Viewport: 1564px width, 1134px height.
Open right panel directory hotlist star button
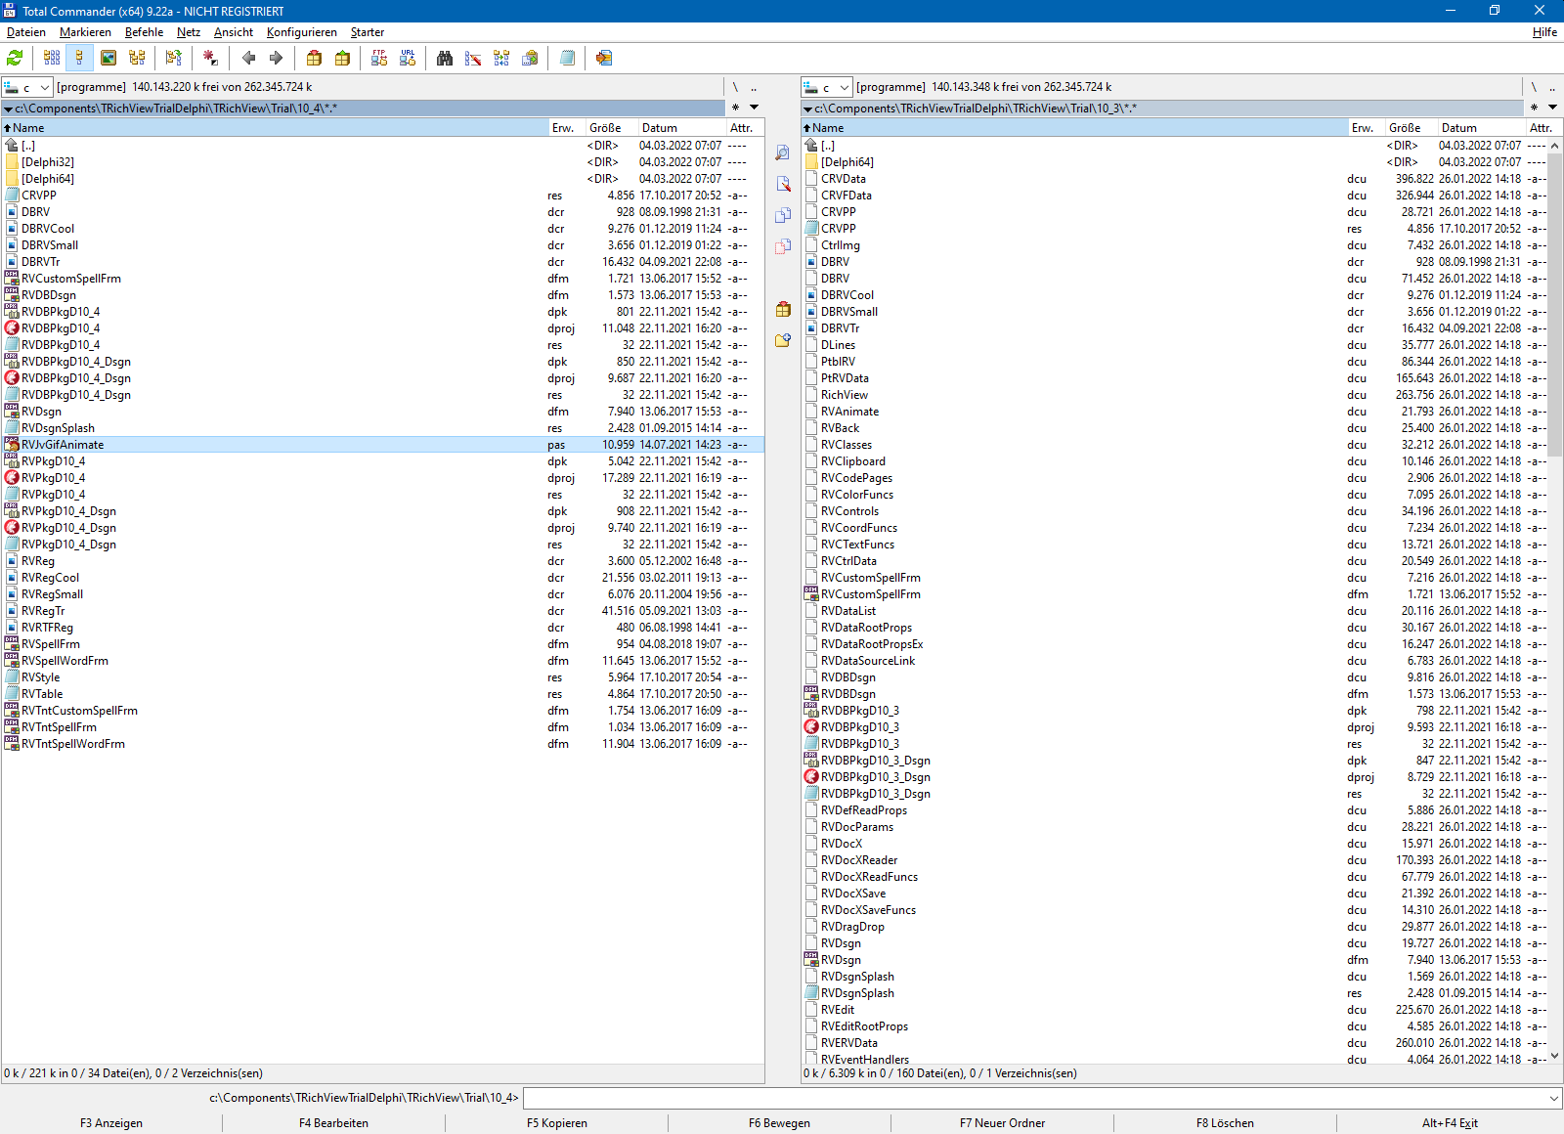click(x=1534, y=107)
